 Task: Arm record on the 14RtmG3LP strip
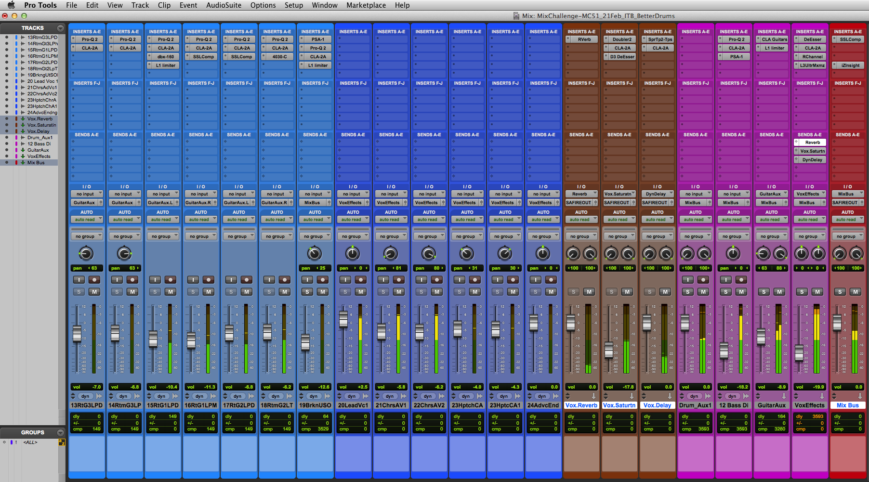132,280
